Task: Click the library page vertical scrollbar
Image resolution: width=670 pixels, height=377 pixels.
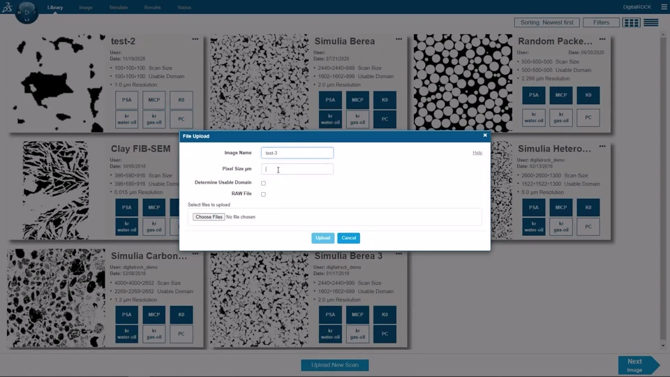Action: pyautogui.click(x=663, y=190)
